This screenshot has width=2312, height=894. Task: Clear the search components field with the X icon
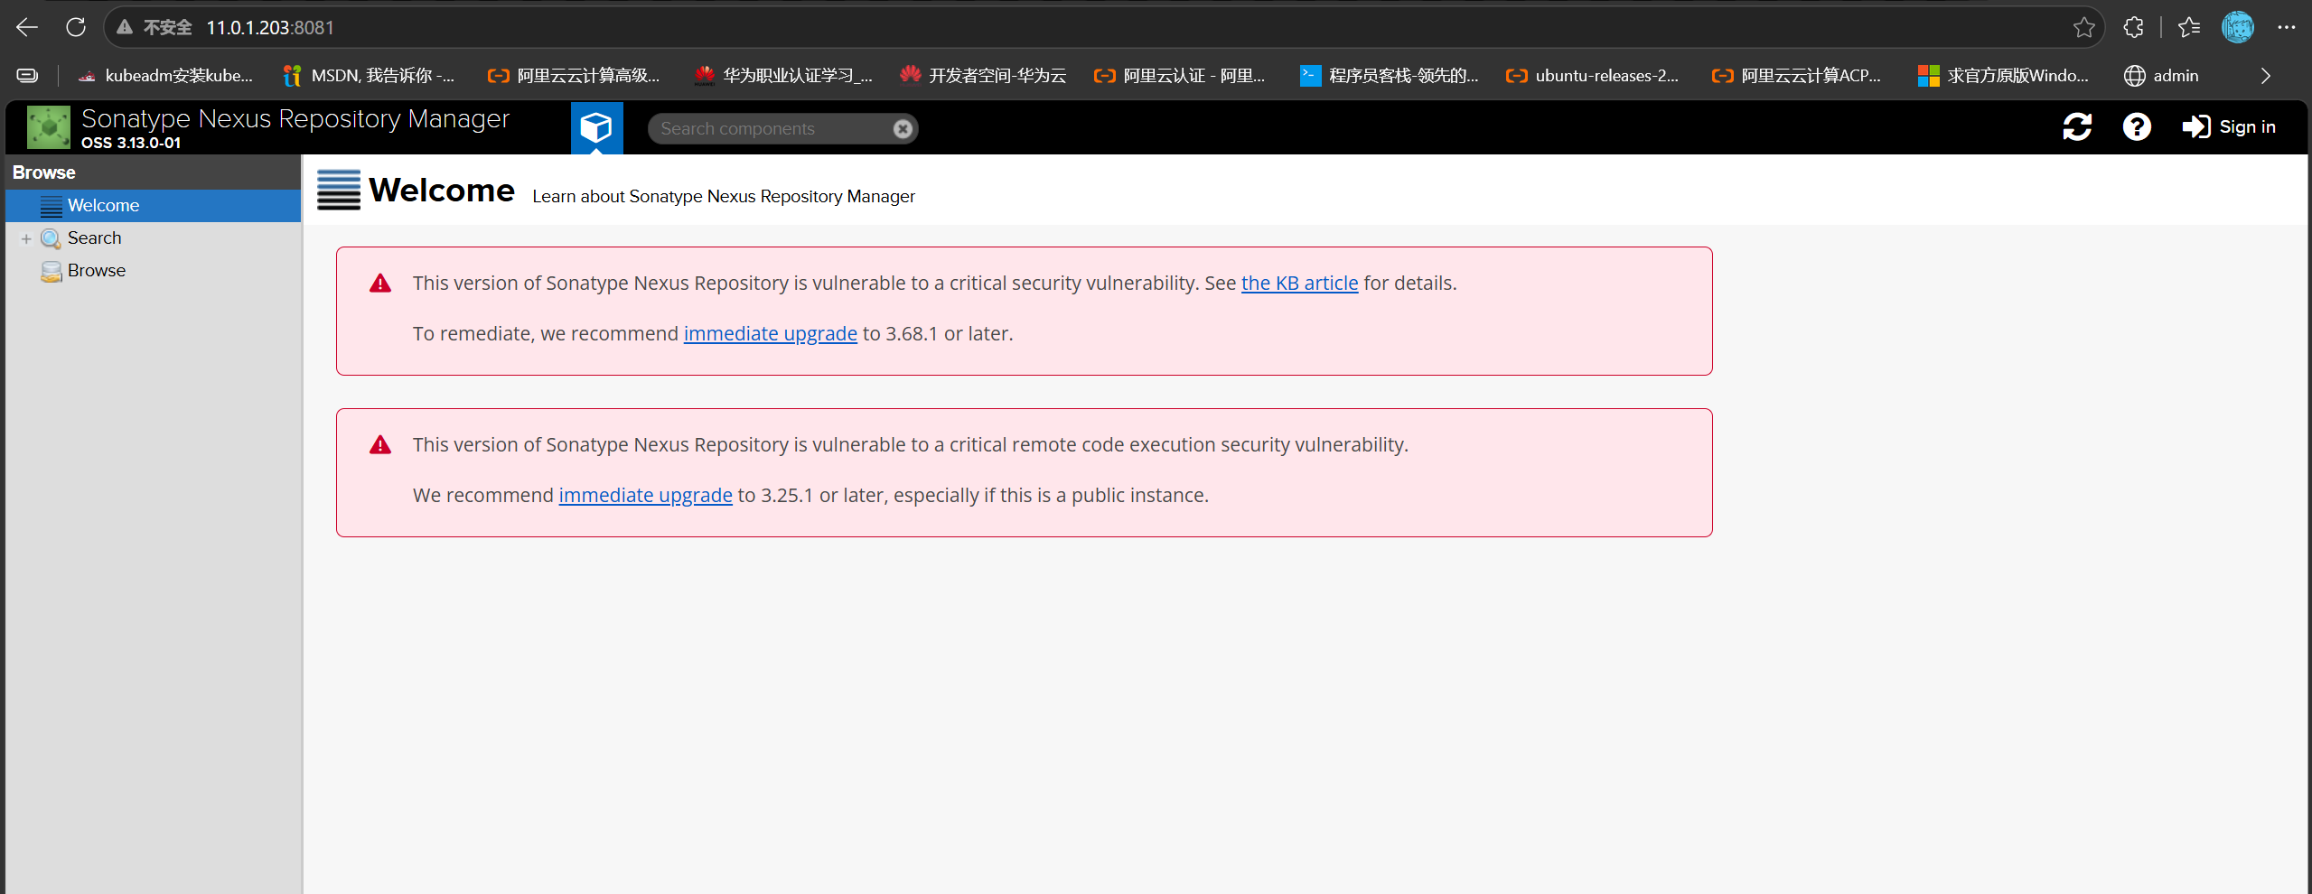(x=902, y=129)
